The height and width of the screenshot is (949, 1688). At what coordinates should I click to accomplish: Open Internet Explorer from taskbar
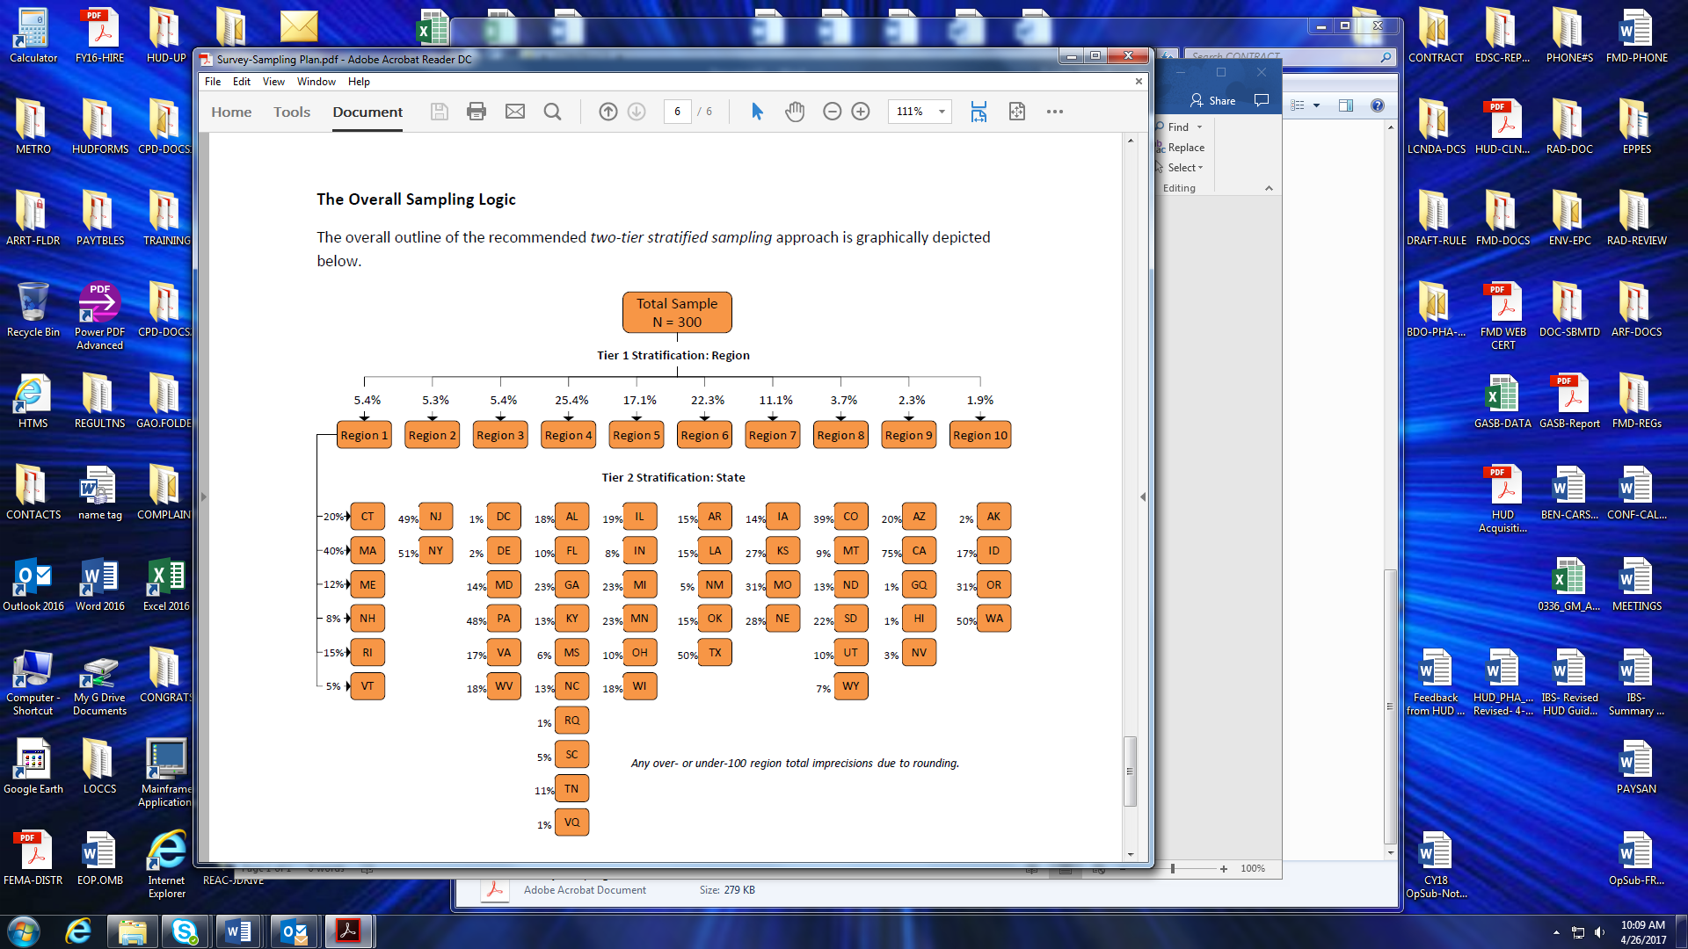78,931
